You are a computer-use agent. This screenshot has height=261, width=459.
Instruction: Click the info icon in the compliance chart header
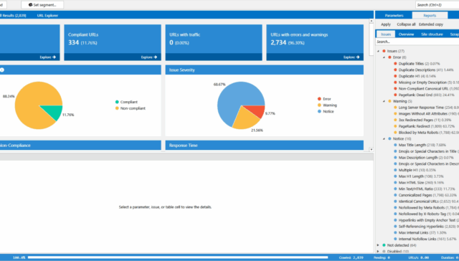pyautogui.click(x=1, y=70)
